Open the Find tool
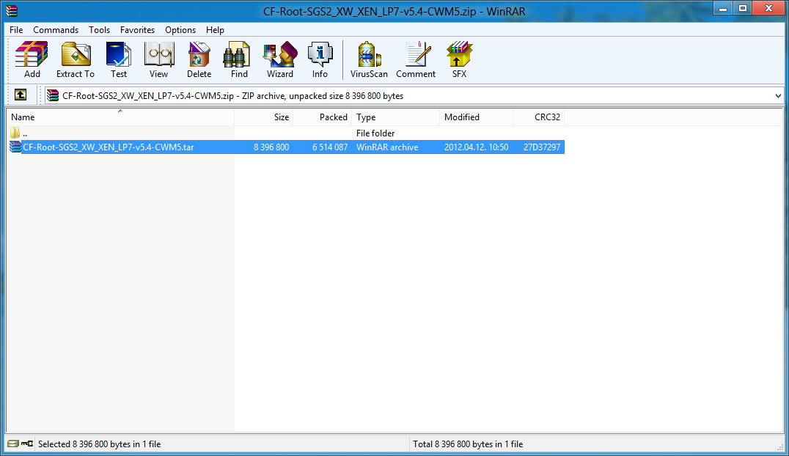 [239, 60]
